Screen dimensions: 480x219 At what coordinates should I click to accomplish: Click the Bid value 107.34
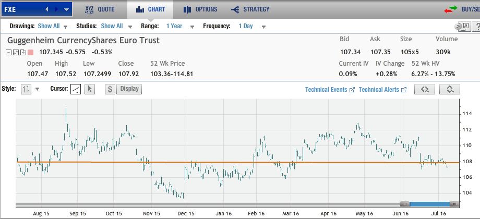[350, 52]
